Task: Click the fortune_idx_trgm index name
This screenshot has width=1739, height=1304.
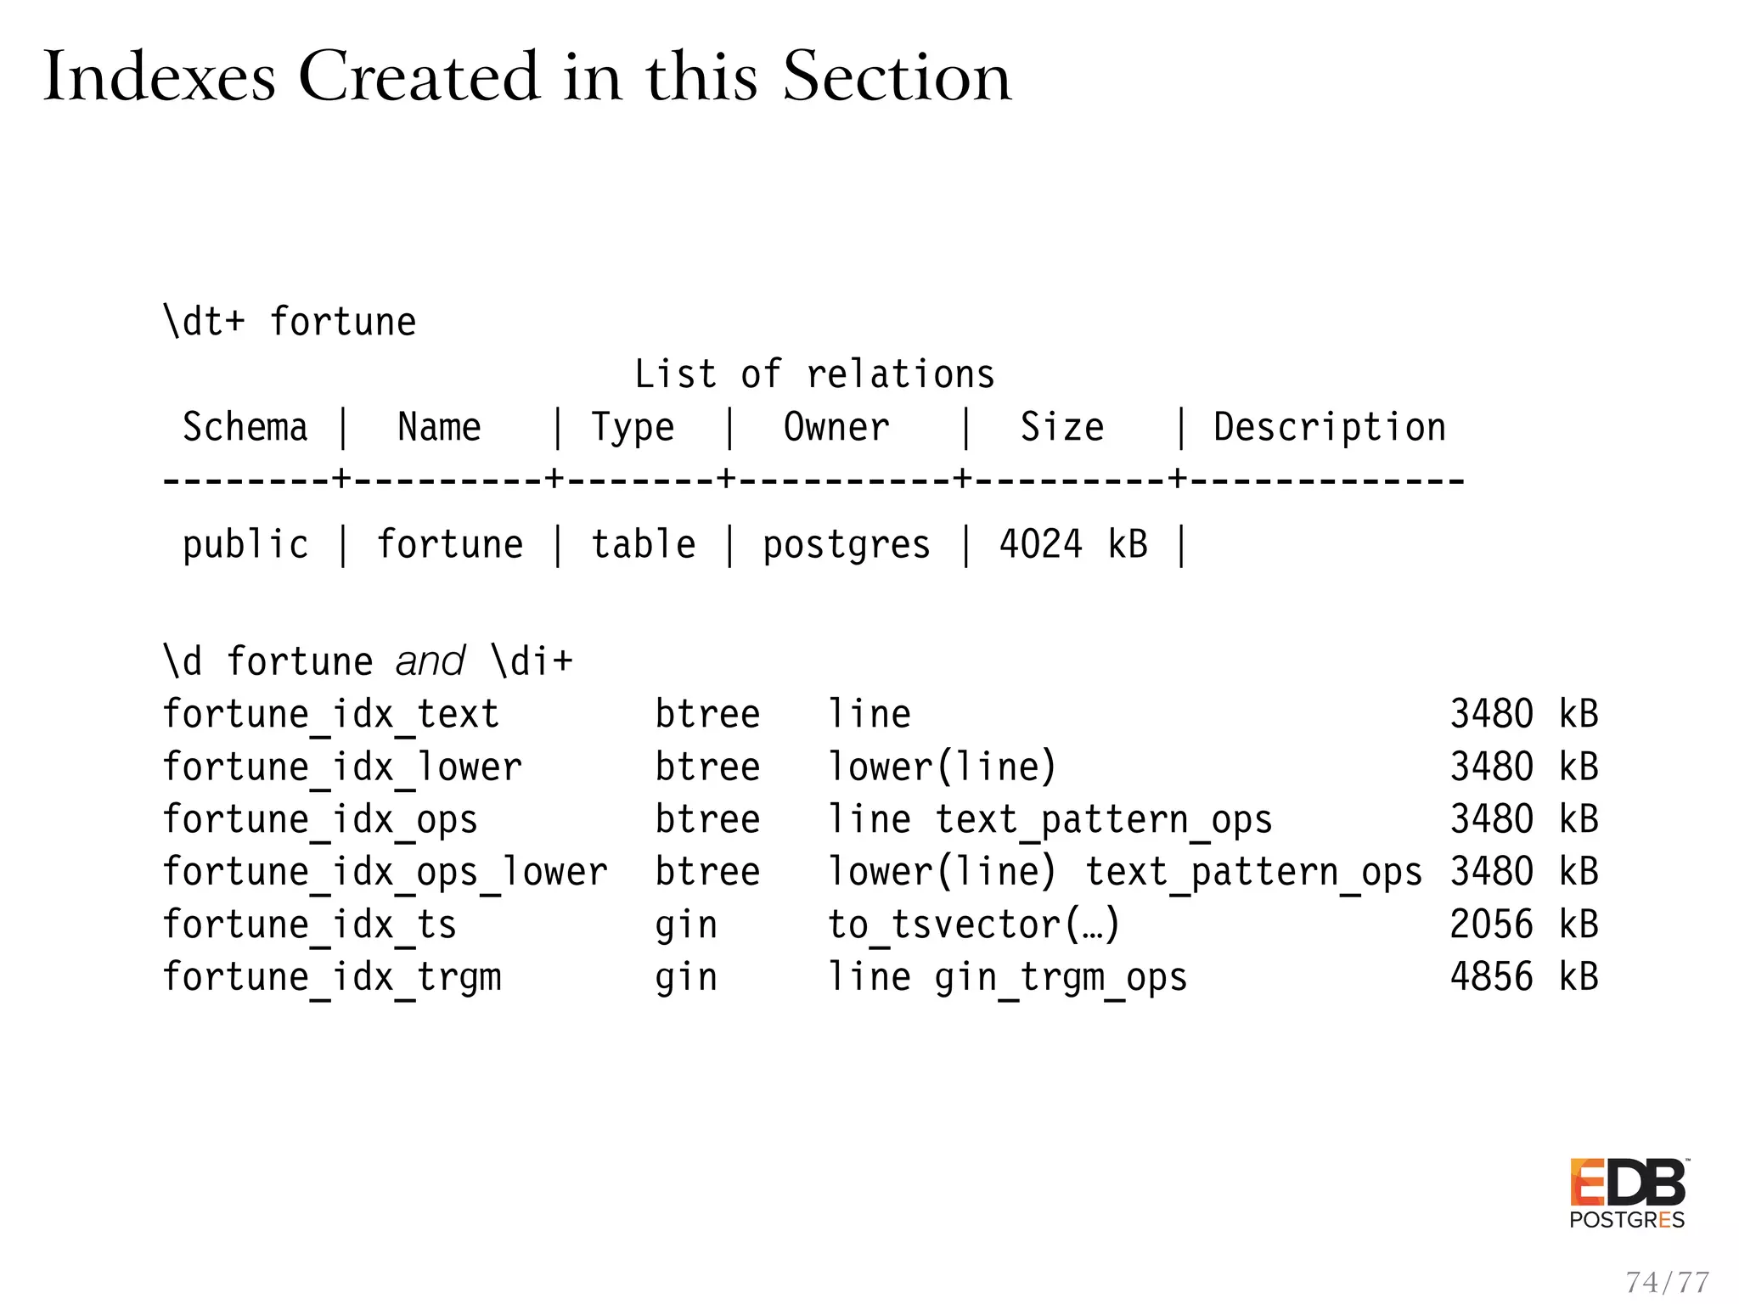Action: (x=331, y=977)
